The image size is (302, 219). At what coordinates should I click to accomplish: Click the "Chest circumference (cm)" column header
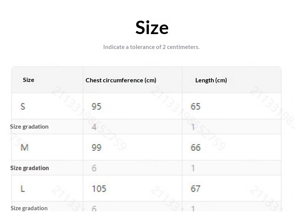coord(121,80)
